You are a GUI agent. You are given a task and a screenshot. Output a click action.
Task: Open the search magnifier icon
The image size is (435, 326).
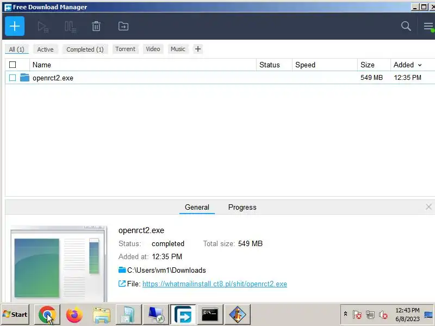click(x=406, y=26)
